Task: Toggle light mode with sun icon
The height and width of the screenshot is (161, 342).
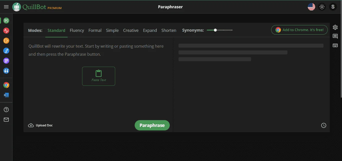Action: pyautogui.click(x=322, y=7)
